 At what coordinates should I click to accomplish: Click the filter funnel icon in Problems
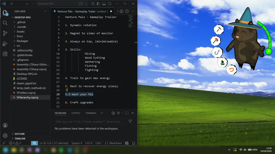point(130,121)
